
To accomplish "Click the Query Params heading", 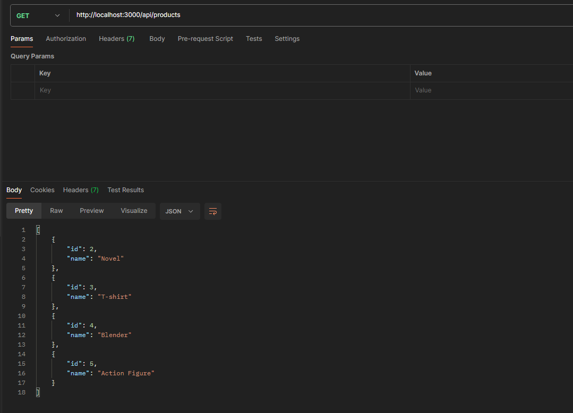I will [32, 56].
